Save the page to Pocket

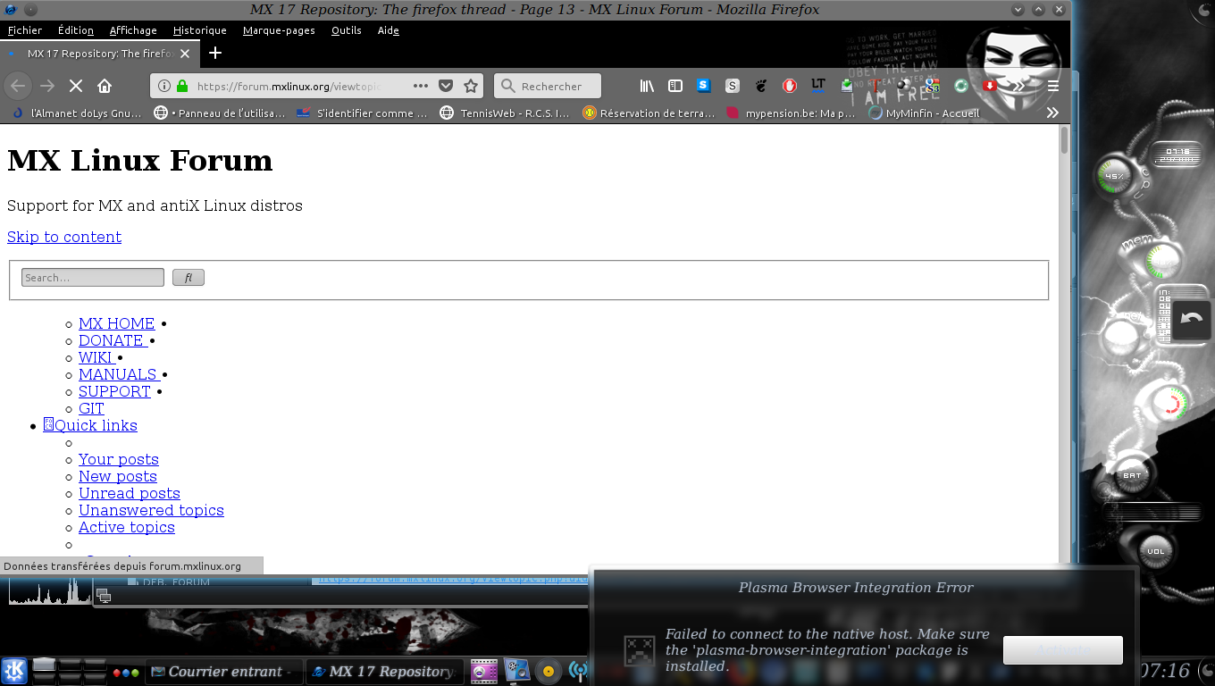pos(446,86)
